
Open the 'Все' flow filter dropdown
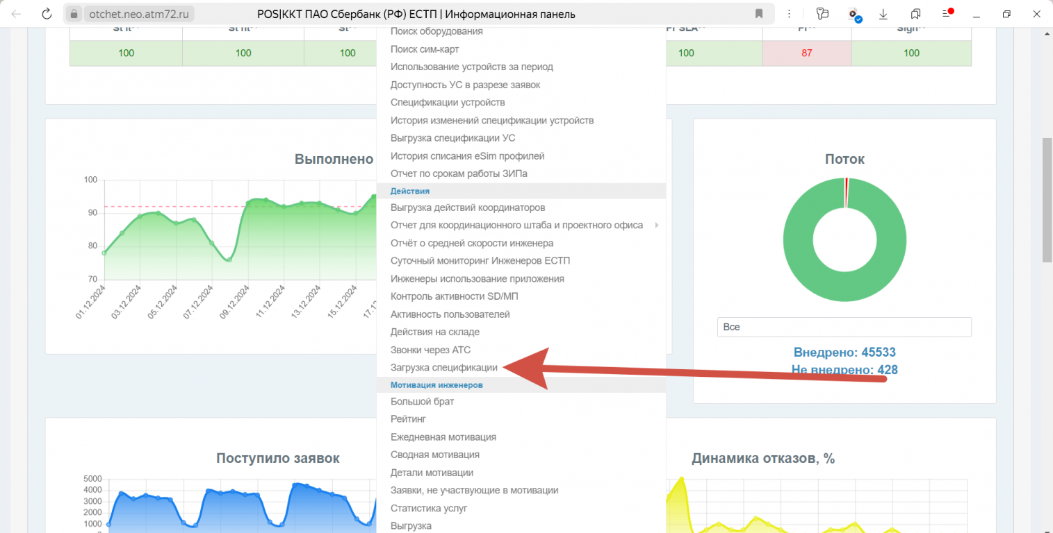[x=844, y=327]
